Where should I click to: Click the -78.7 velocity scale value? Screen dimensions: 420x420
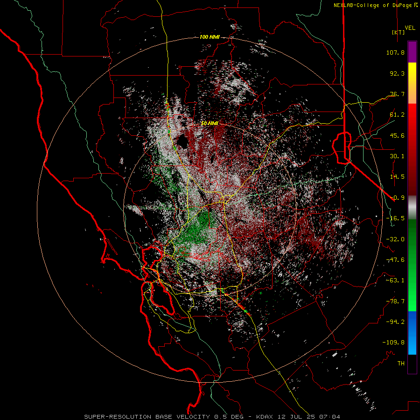click(395, 301)
